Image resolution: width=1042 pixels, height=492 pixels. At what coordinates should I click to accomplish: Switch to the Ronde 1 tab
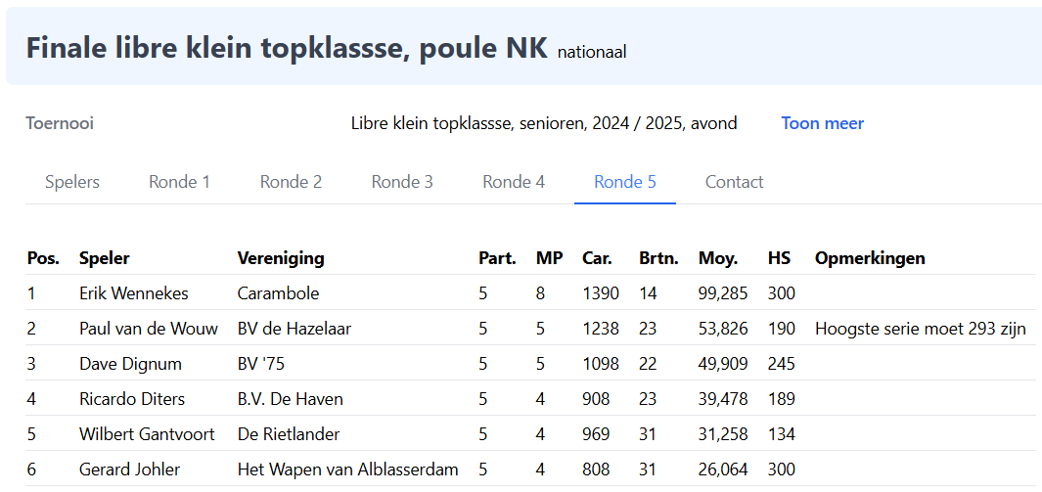pos(179,182)
